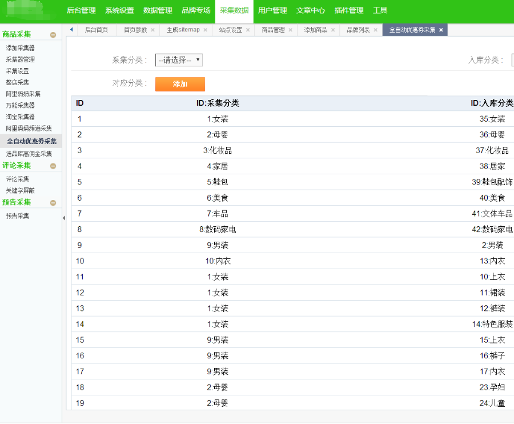Screen dimensions: 514x424
Task: Close the 添加商品 tab with its × icon
Action: point(334,31)
